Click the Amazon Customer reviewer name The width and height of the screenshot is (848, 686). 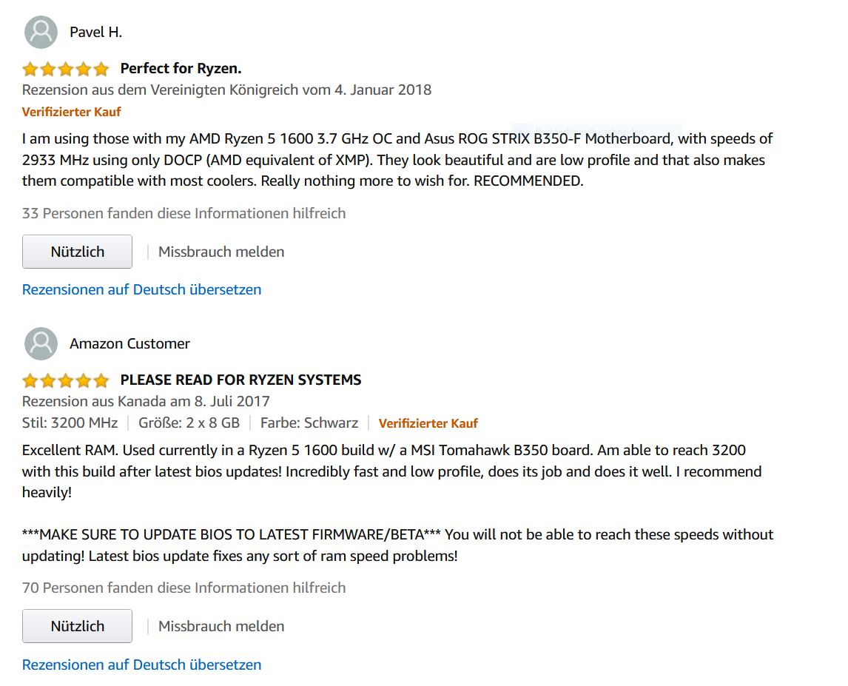click(129, 343)
